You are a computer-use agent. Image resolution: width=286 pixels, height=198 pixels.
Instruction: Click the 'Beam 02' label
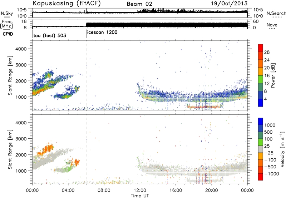139,4
